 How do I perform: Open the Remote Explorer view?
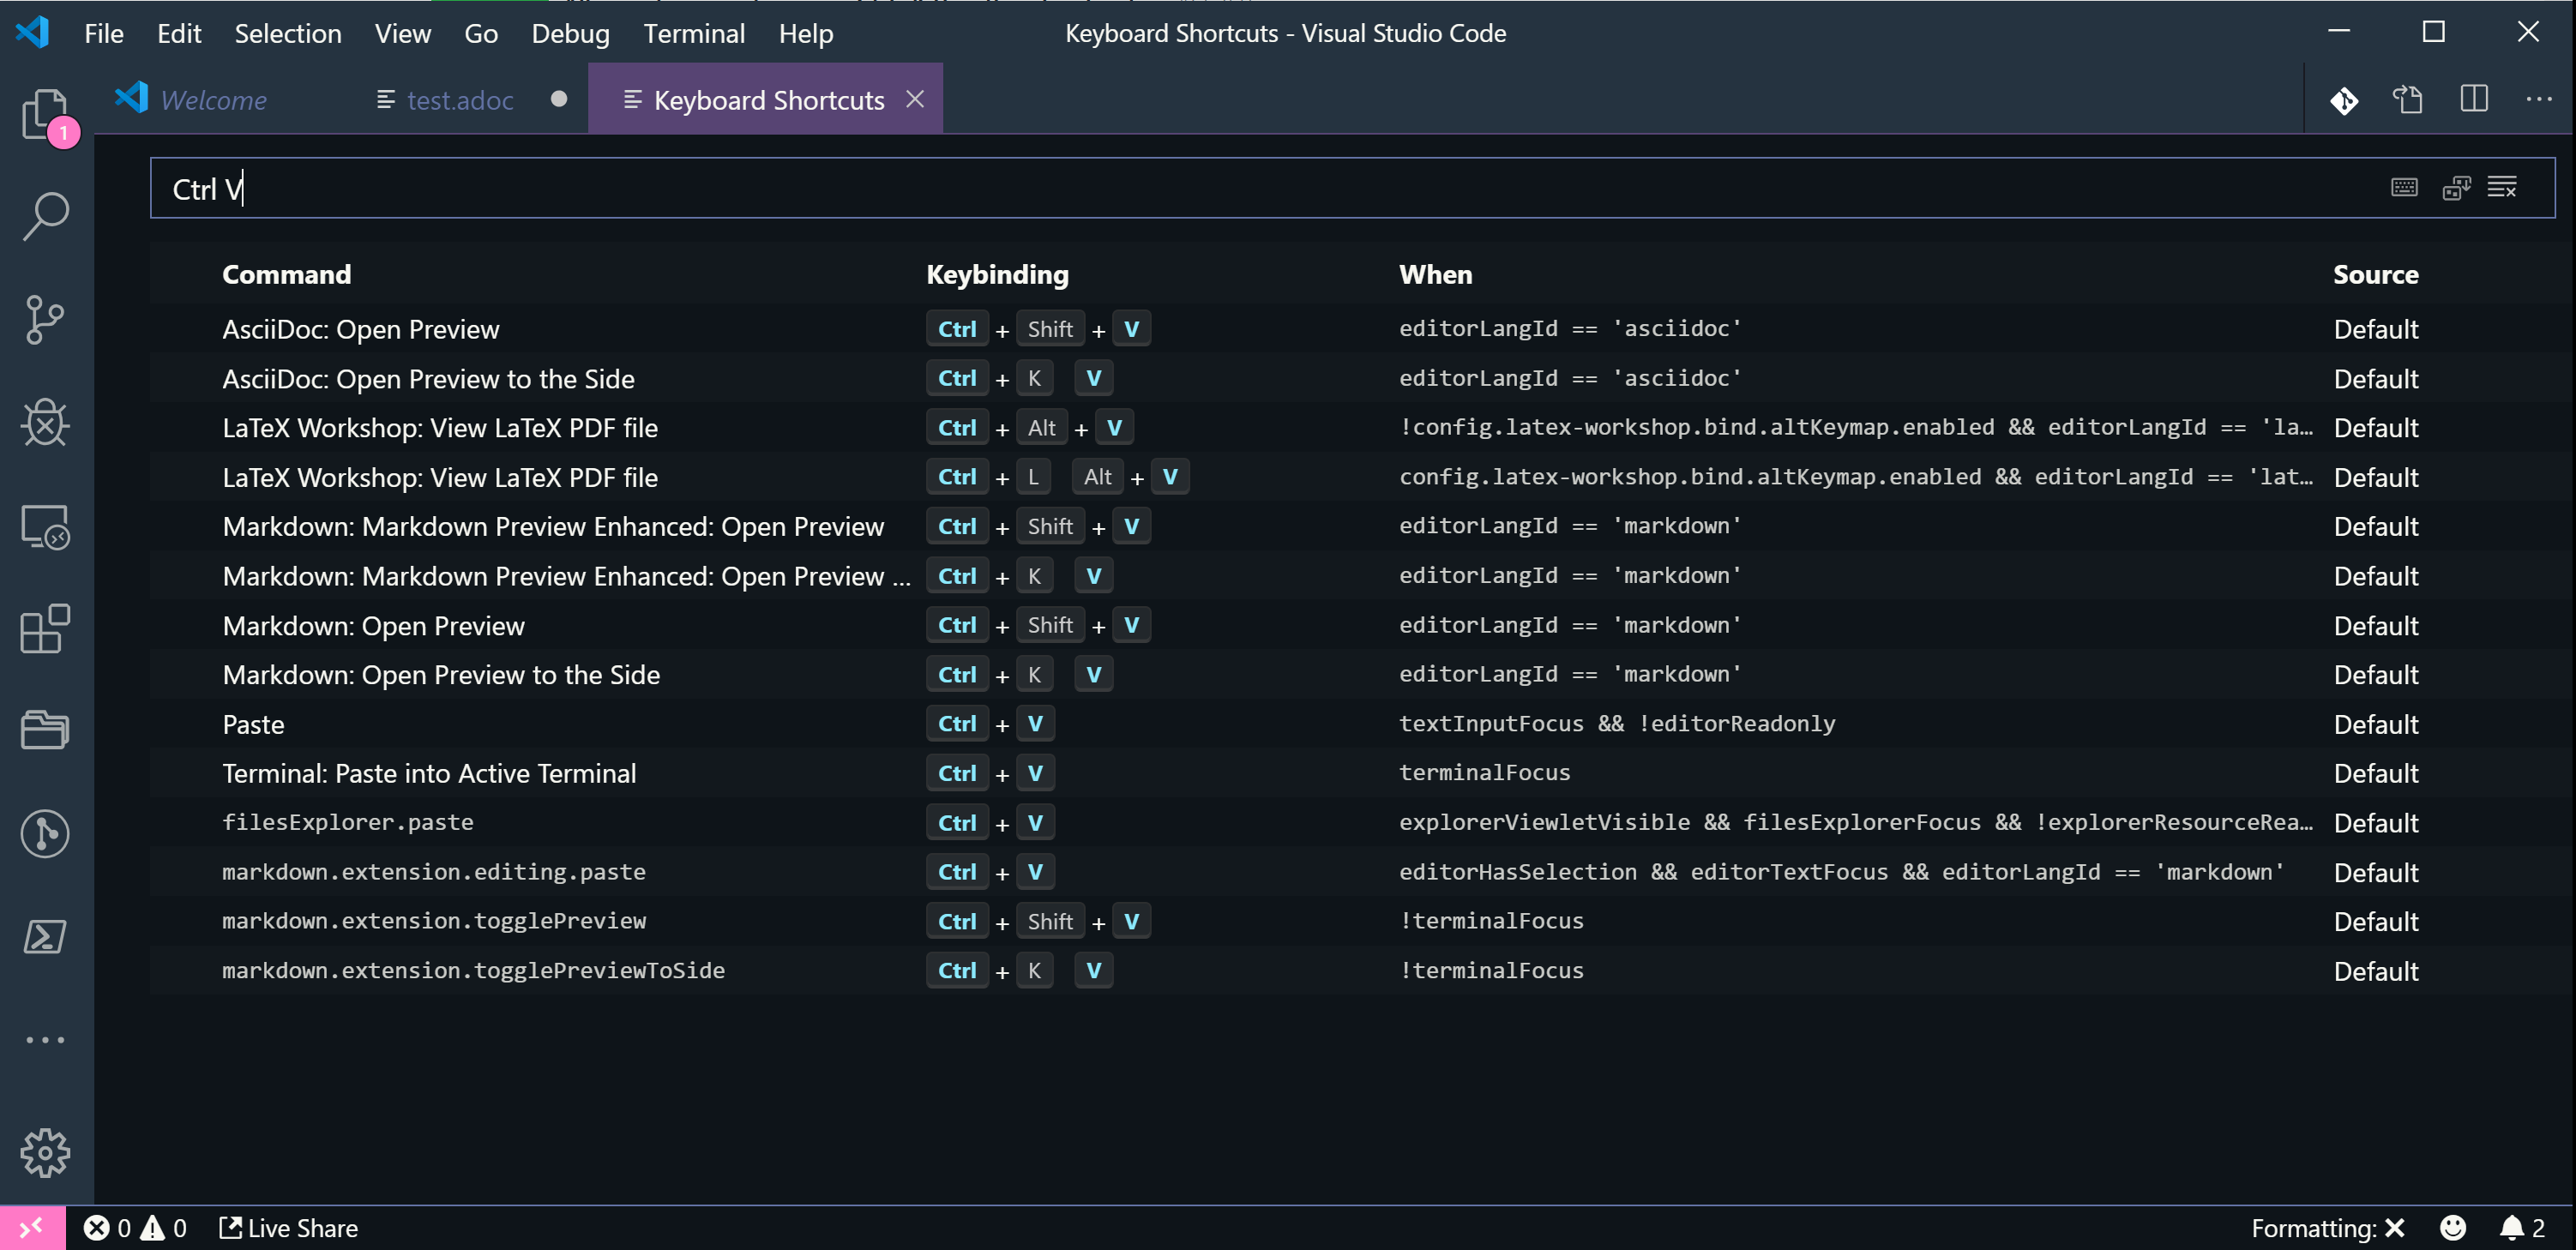point(45,526)
